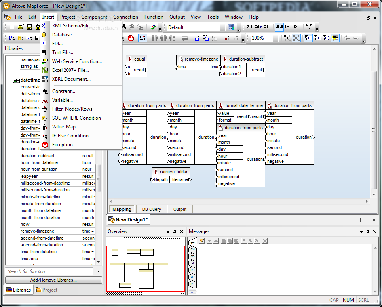The image size is (382, 307).
Task: Select C++ output language icon
Action: 296,27
